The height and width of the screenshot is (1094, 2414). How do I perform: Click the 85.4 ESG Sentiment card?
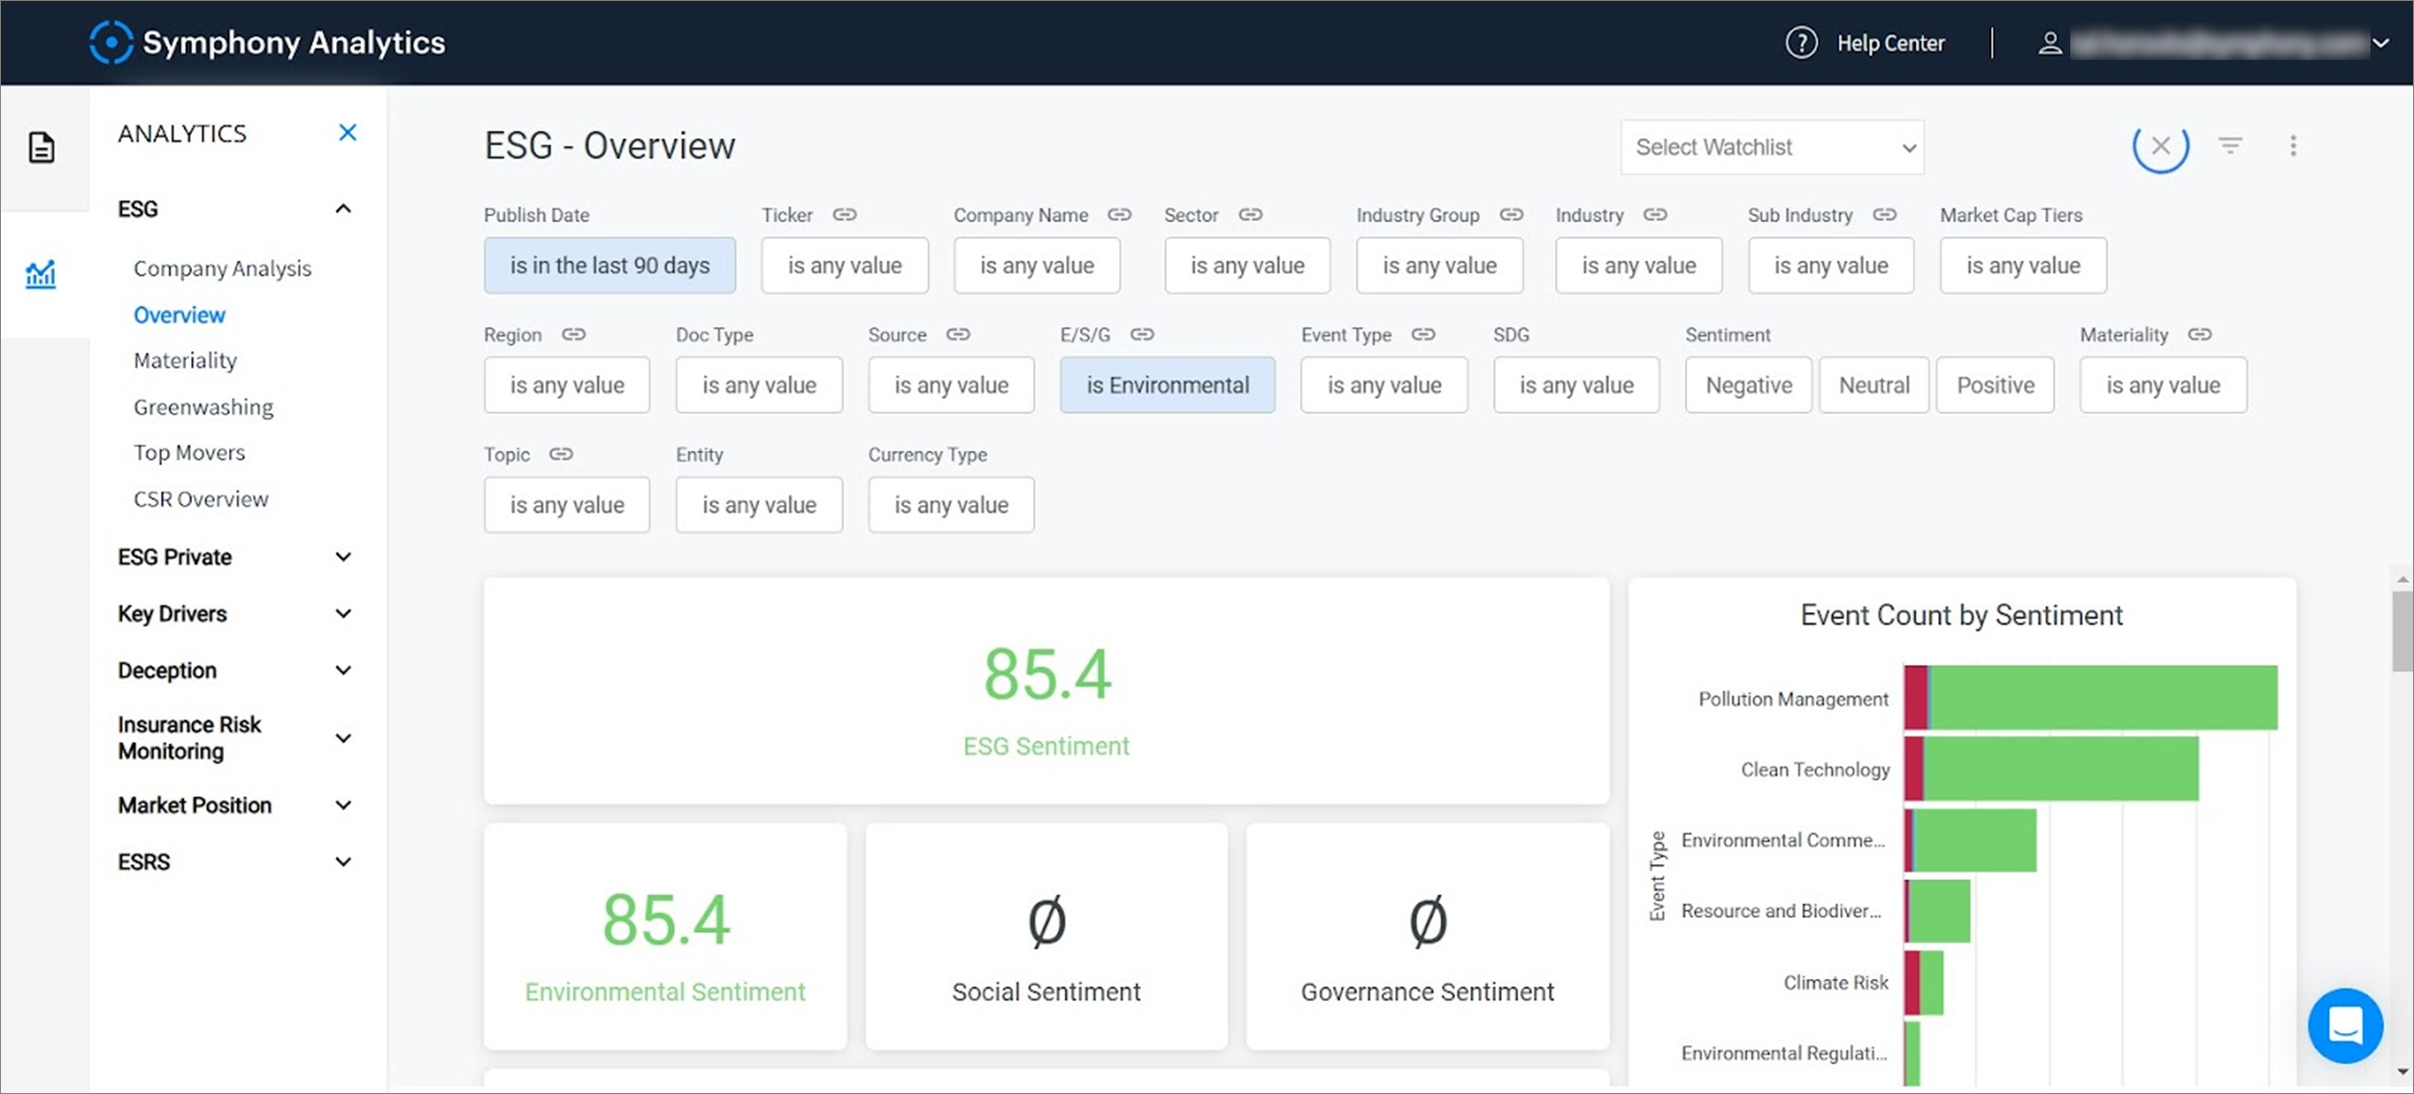click(1047, 691)
